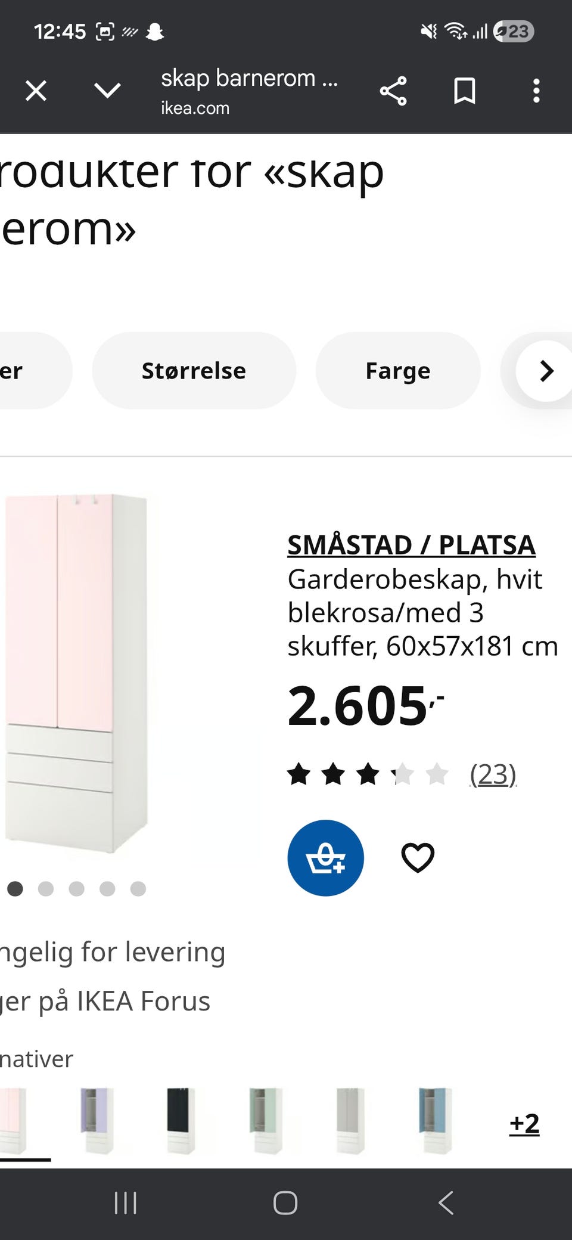This screenshot has height=1240, width=572.
Task: Bookmark this page
Action: 465,91
